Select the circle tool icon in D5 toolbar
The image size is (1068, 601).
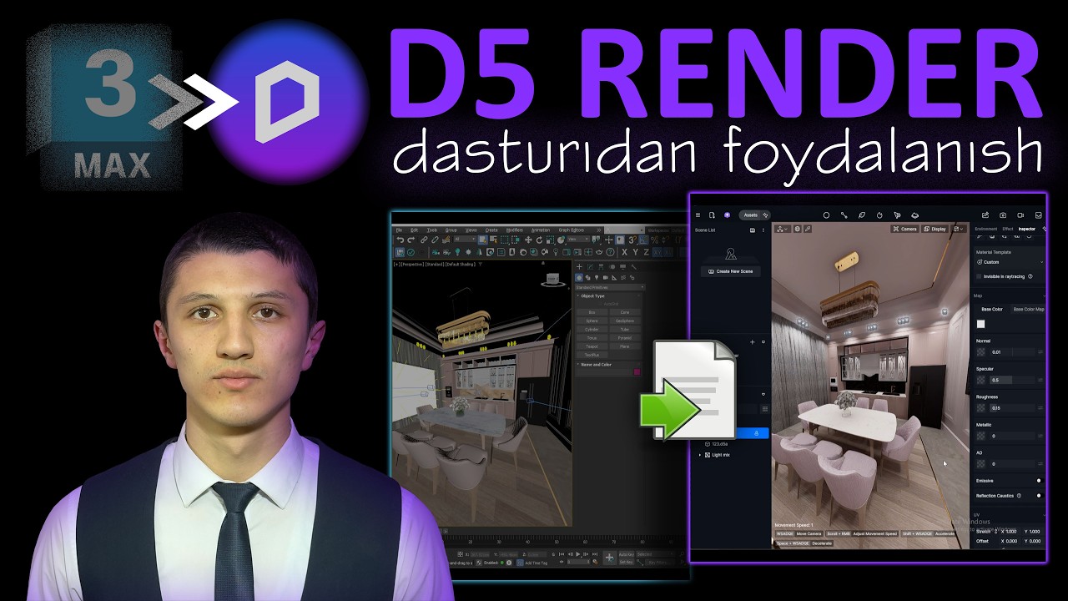pyautogui.click(x=826, y=215)
